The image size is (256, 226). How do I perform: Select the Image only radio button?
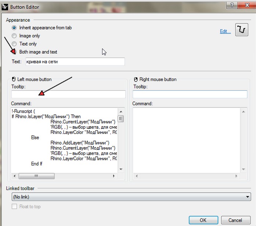click(14, 36)
